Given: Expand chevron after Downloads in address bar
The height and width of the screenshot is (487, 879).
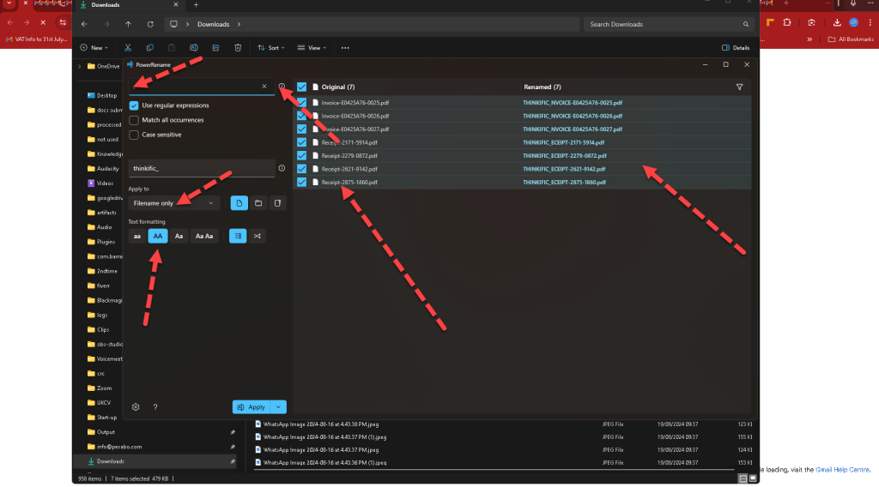Looking at the screenshot, I should pos(239,24).
